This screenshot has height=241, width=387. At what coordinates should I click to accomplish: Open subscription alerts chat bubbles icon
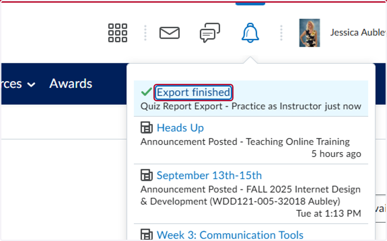pyautogui.click(x=210, y=33)
